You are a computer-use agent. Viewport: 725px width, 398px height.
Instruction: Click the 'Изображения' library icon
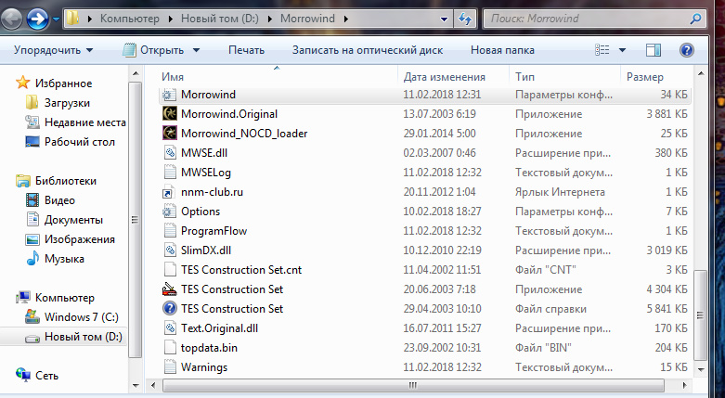pos(32,239)
